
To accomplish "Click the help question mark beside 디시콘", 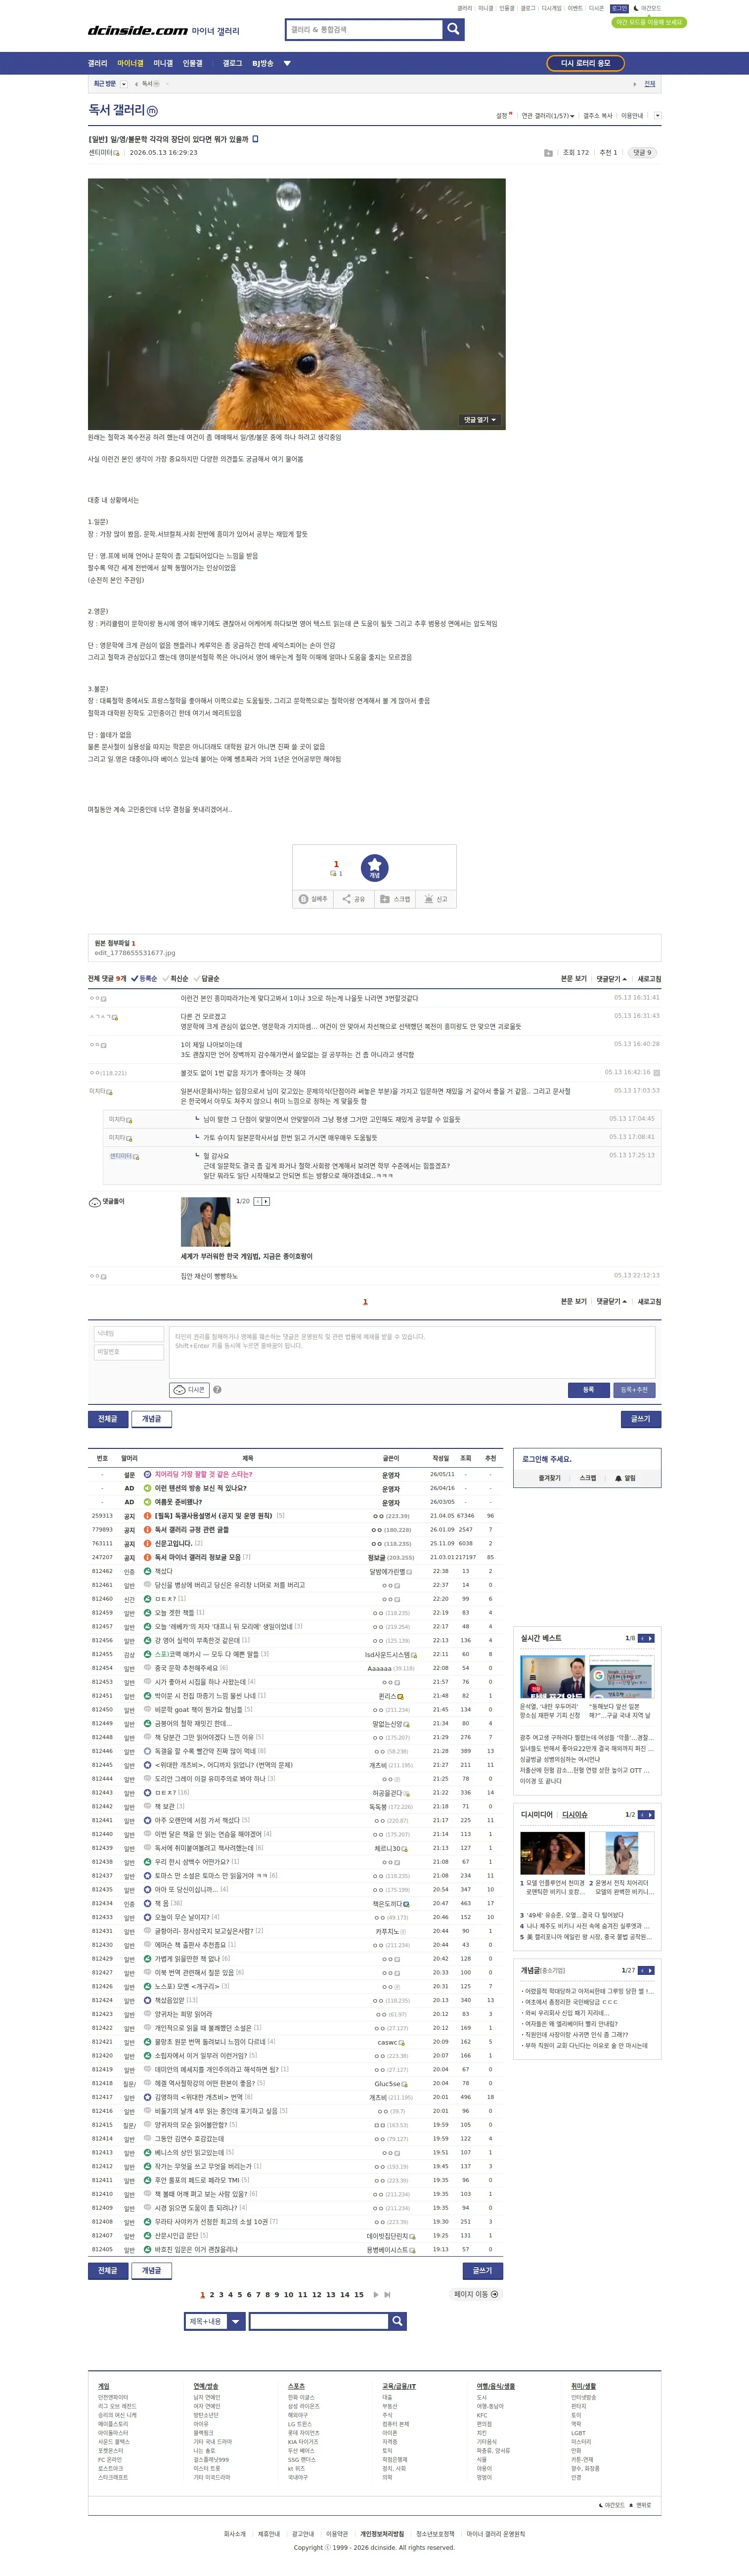I will tap(217, 1390).
